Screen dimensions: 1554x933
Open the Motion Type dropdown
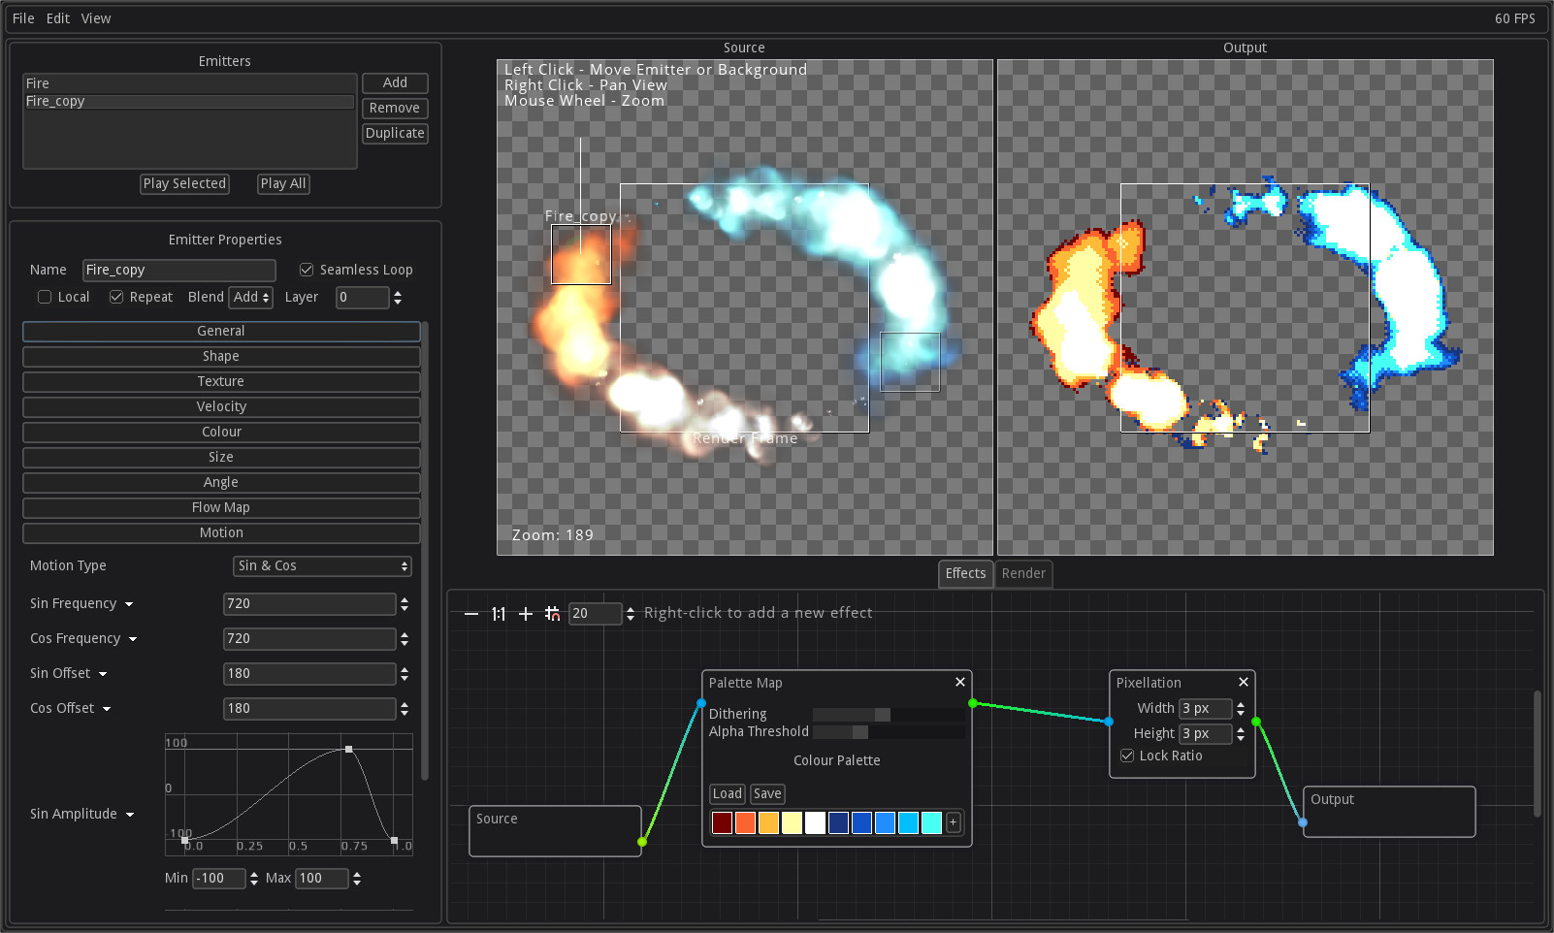pyautogui.click(x=322, y=565)
